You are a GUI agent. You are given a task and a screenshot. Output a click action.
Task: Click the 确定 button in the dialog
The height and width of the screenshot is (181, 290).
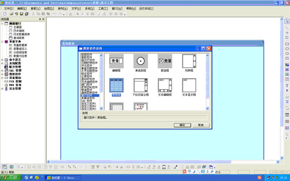coord(182,125)
